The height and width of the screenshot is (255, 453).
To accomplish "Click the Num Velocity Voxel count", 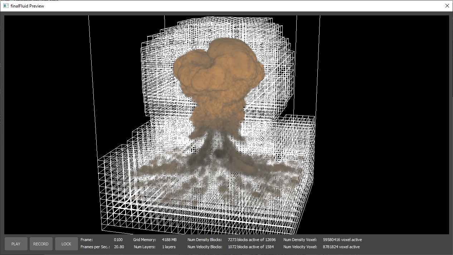I will 341,247.
